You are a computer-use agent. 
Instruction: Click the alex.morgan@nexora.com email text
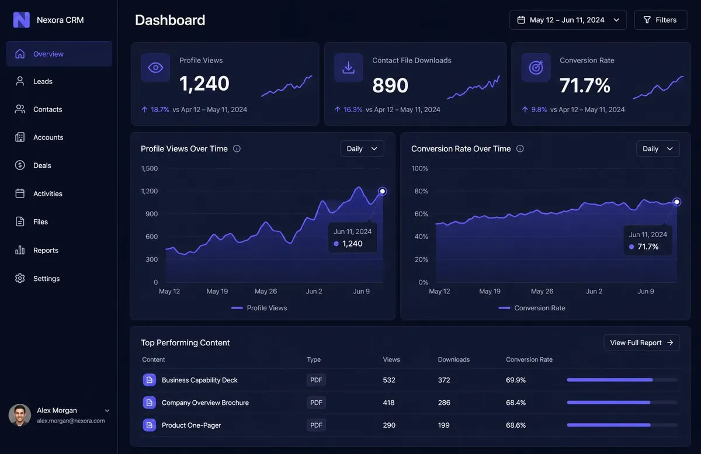click(71, 421)
